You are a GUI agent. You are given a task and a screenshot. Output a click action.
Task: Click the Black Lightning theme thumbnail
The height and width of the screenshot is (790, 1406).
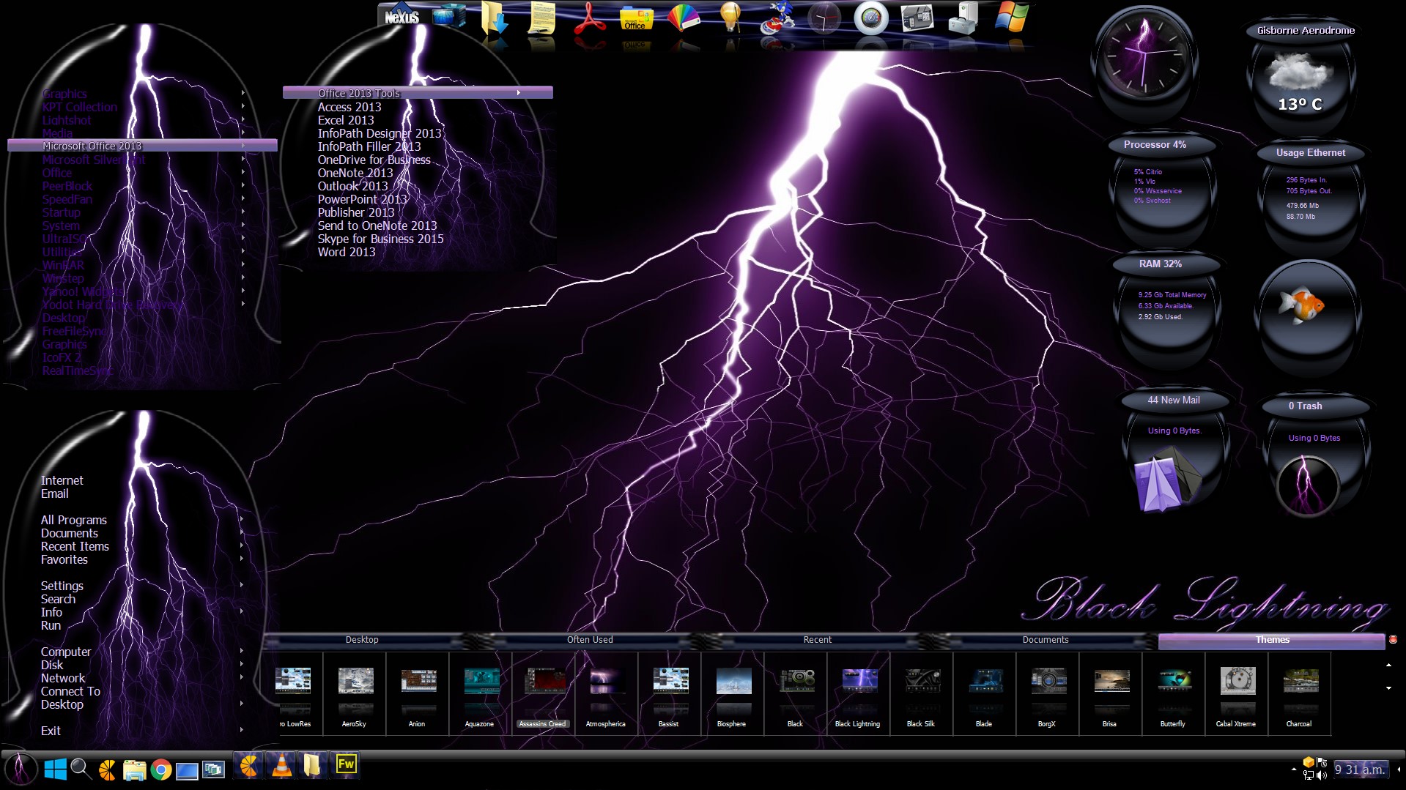pos(858,692)
